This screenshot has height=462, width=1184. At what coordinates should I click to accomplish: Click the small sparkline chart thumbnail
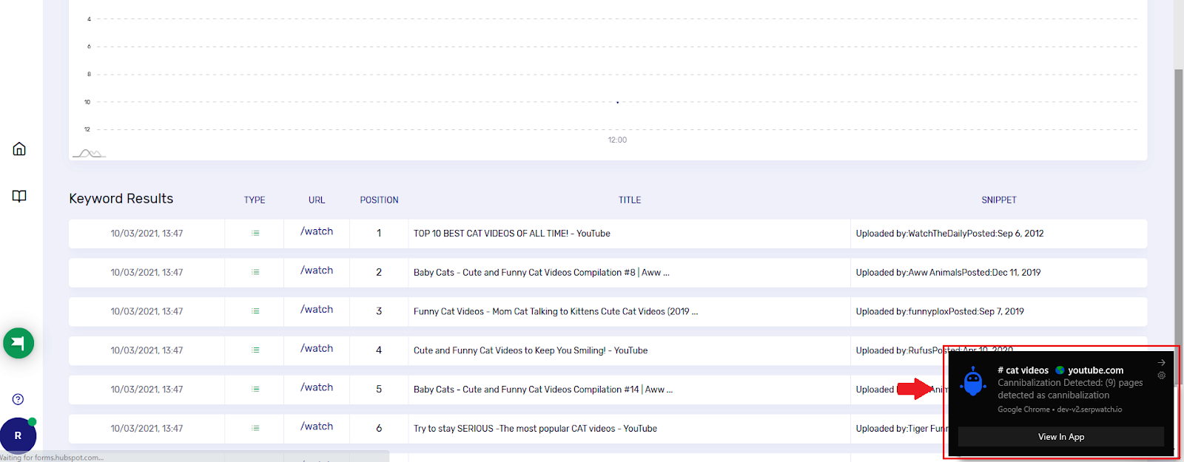coord(89,153)
